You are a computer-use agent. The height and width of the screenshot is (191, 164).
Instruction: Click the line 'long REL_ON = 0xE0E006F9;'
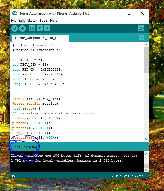point(37,69)
